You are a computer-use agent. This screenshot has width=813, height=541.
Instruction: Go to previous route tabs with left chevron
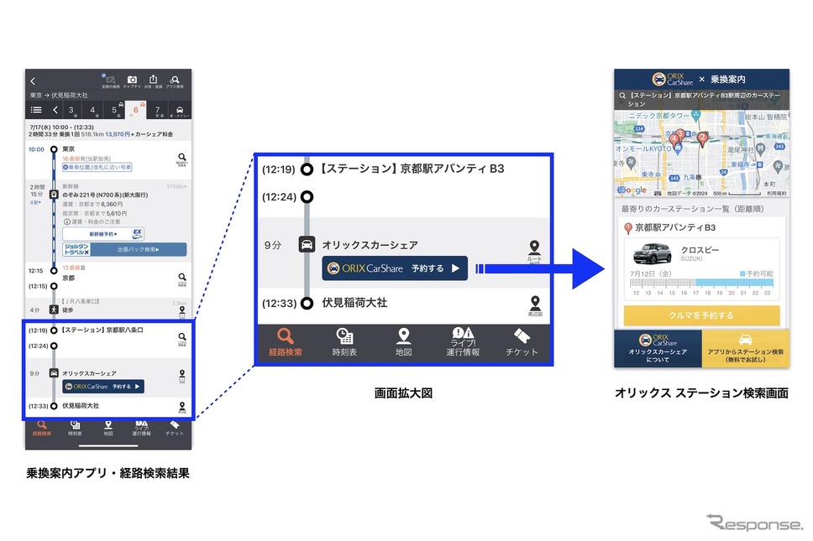point(55,110)
